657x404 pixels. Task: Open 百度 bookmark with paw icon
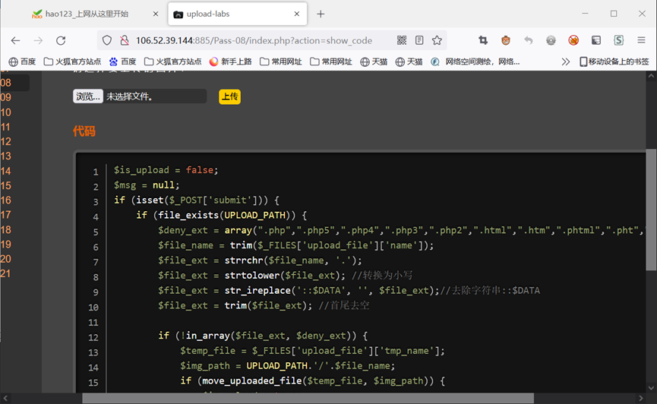click(123, 62)
